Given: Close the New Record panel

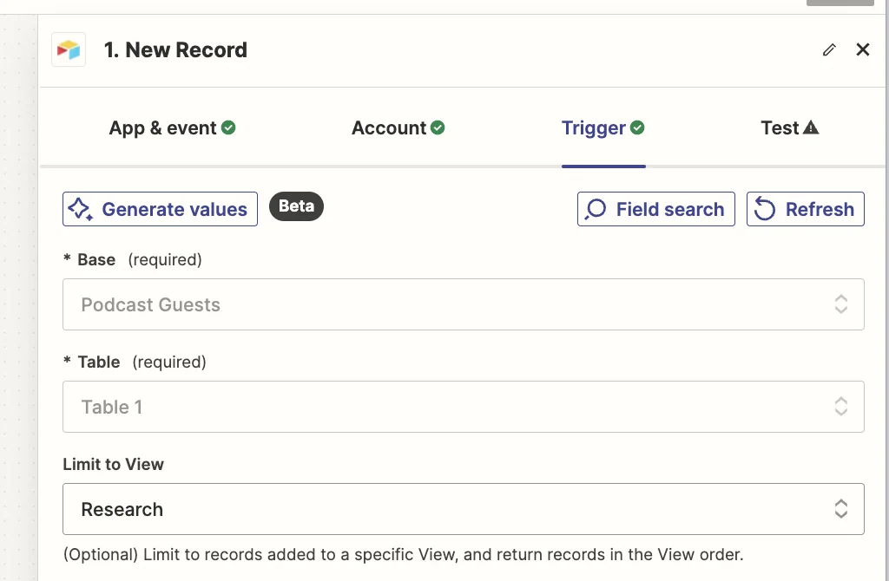Looking at the screenshot, I should point(862,49).
